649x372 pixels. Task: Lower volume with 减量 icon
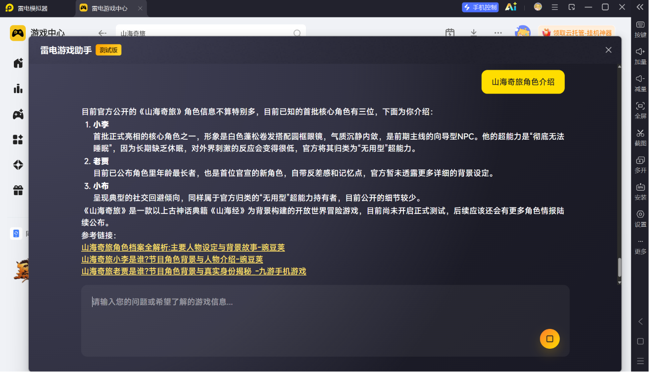pyautogui.click(x=640, y=83)
